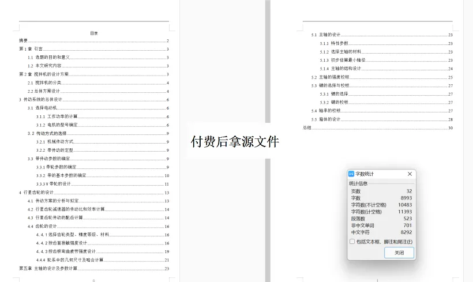Open entry 5.4 轴承的校核
Screen dimensions: 473x282
pyautogui.click(x=382, y=111)
